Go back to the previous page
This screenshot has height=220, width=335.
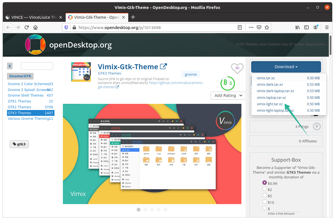[8, 28]
